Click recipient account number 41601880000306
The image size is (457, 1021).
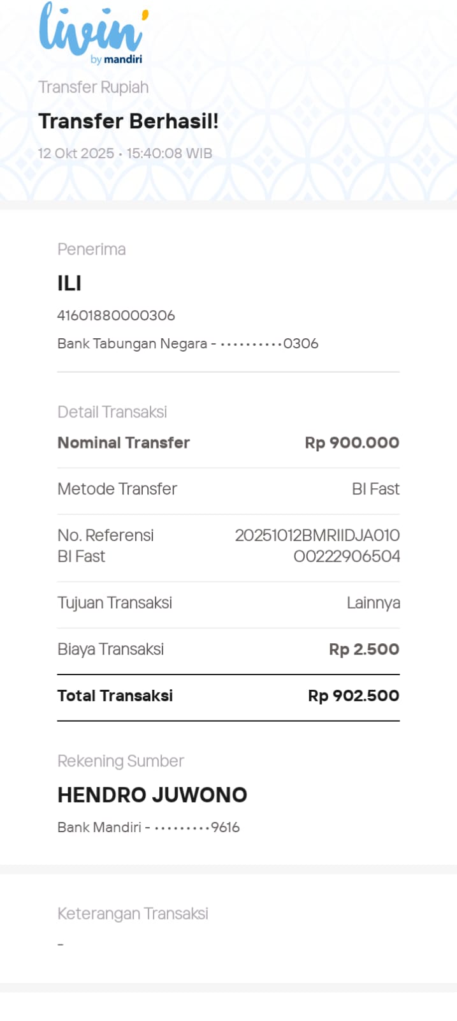[116, 315]
